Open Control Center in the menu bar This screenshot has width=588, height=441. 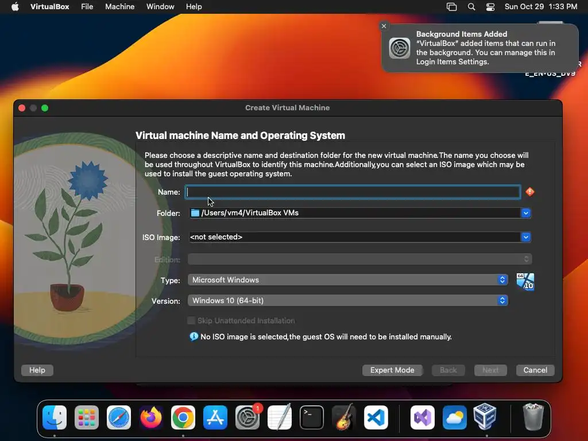(490, 7)
